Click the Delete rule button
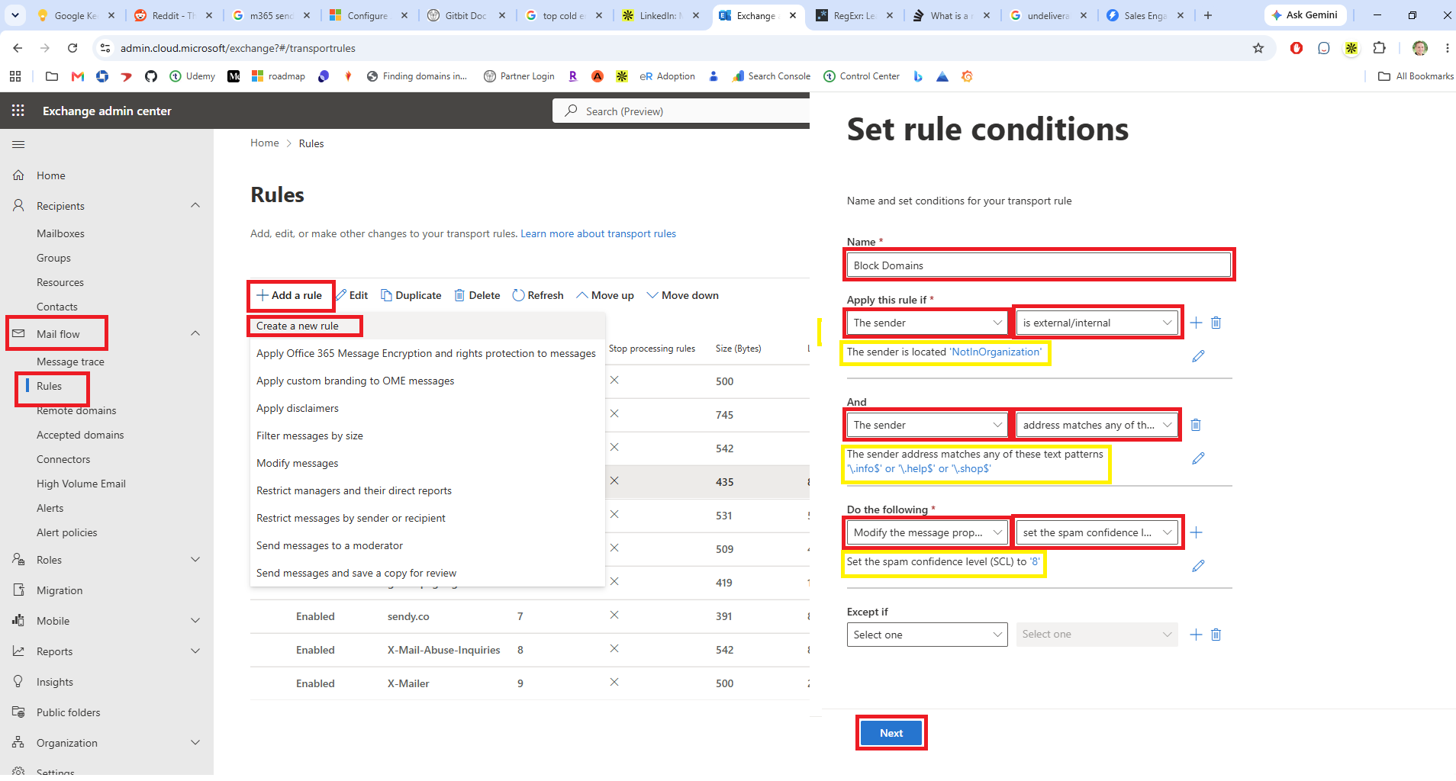Image resolution: width=1456 pixels, height=781 pixels. (478, 295)
